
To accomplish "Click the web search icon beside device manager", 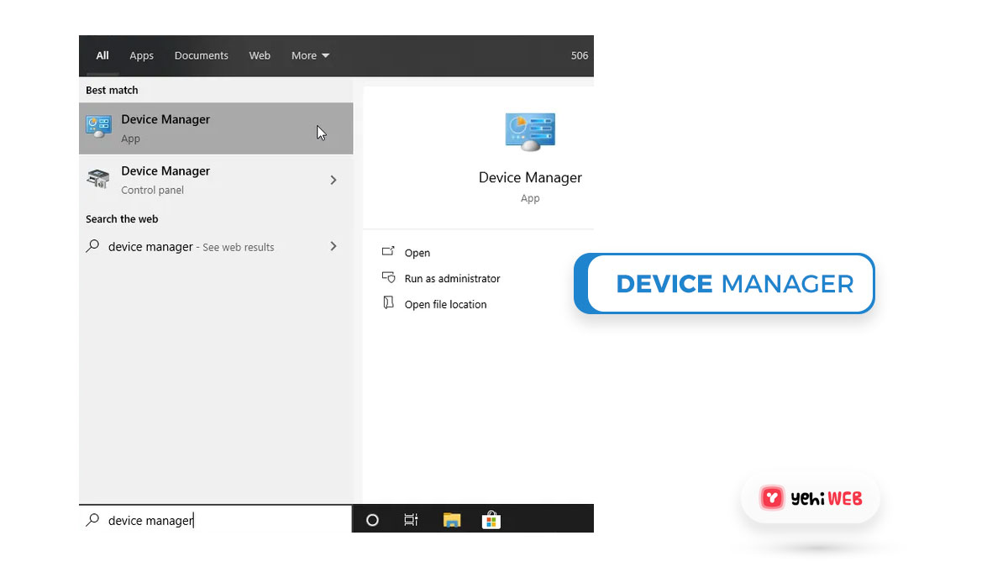I will click(92, 246).
